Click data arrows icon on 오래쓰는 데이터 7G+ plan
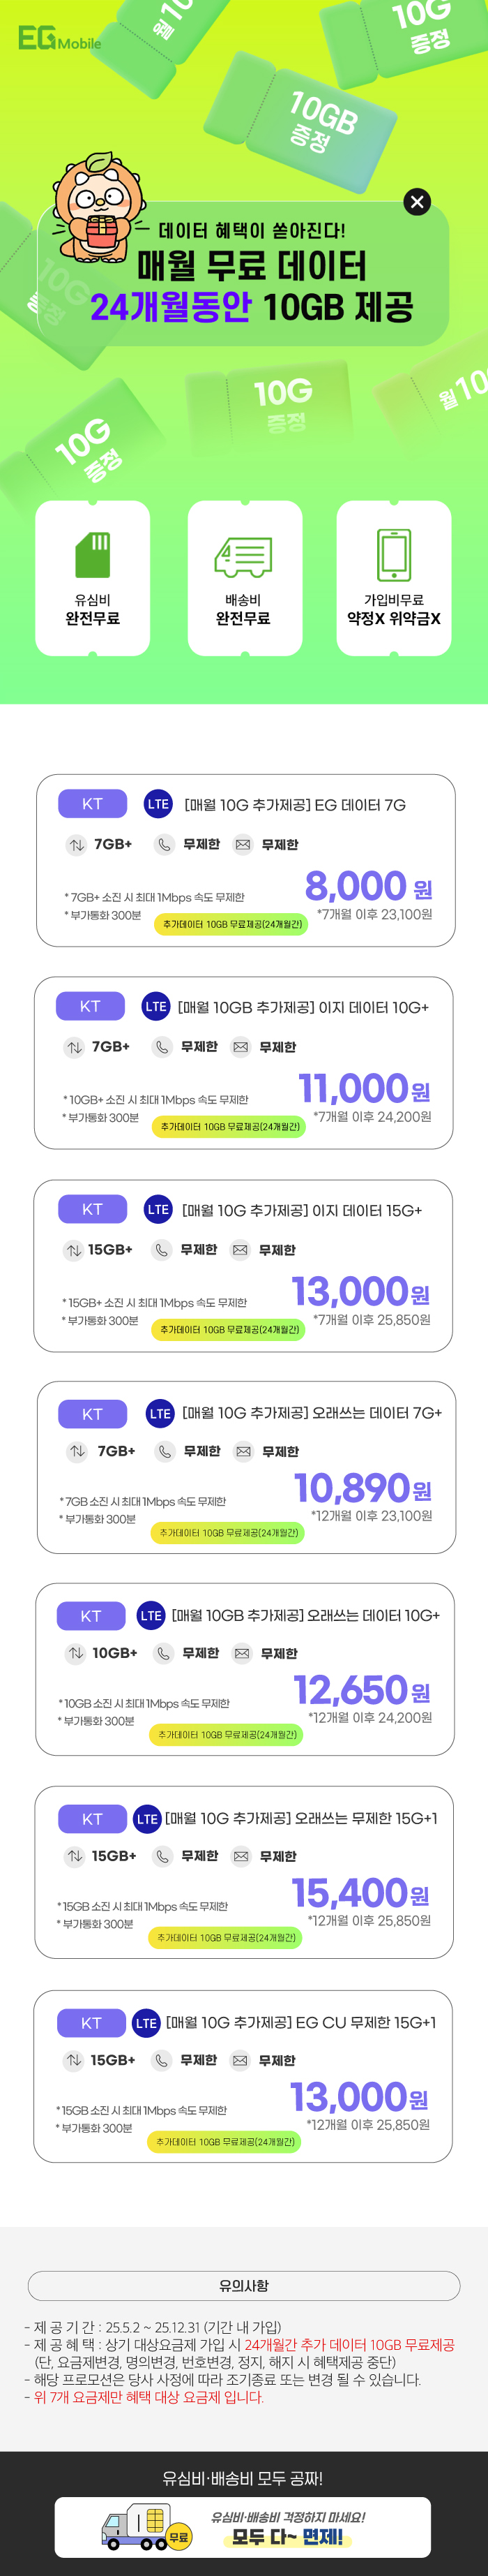 pyautogui.click(x=78, y=1451)
